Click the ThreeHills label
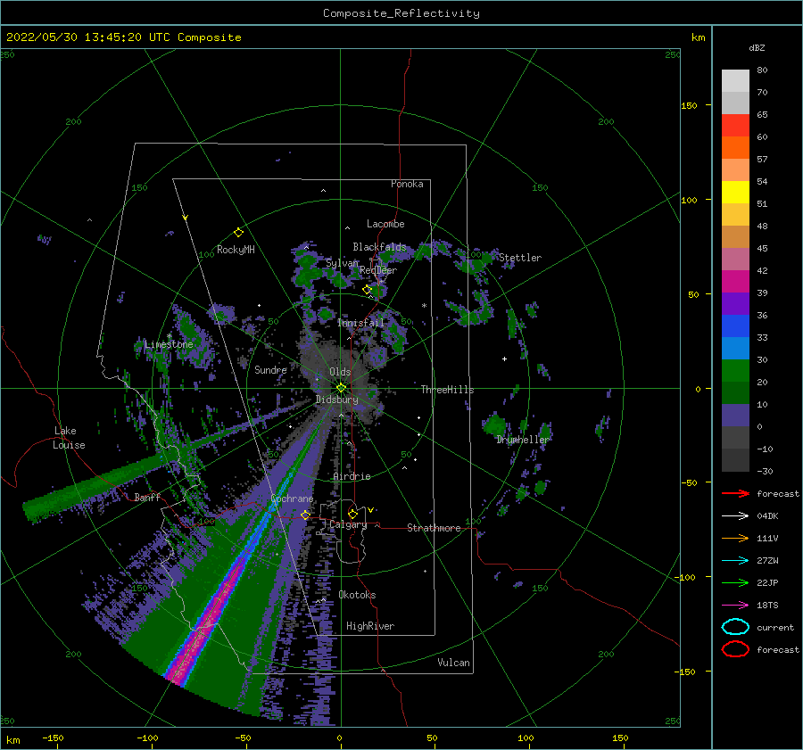This screenshot has height=750, width=803. pos(447,390)
